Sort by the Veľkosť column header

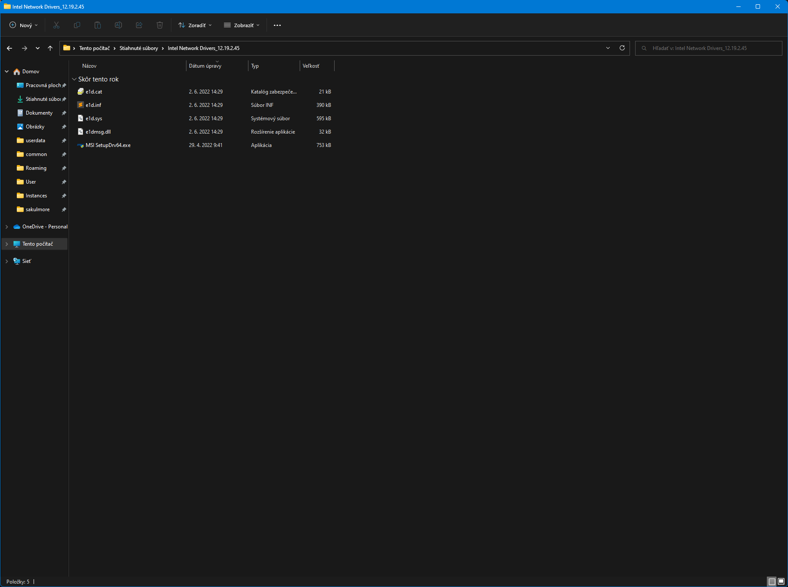point(311,66)
